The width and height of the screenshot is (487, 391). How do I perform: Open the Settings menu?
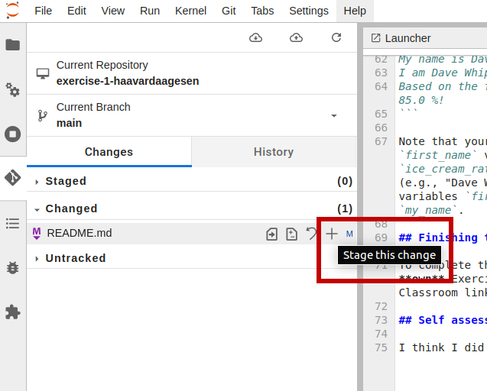click(309, 11)
